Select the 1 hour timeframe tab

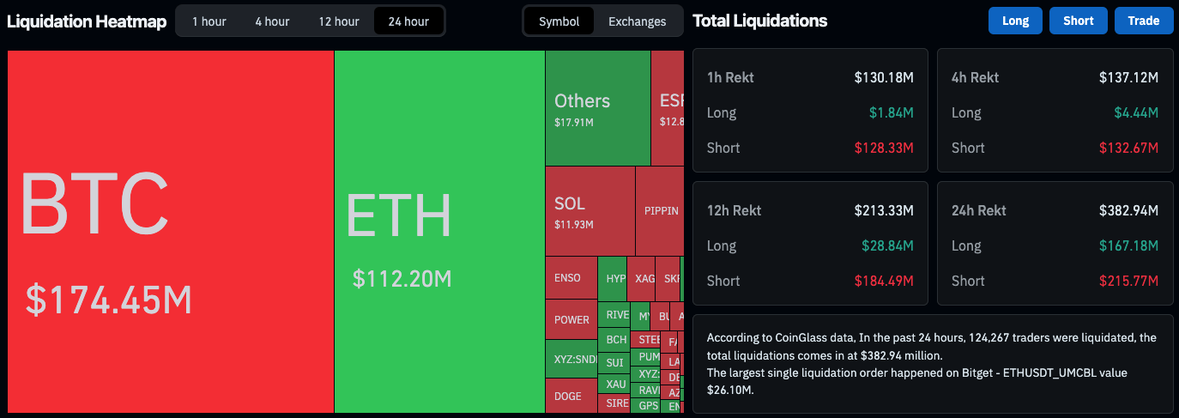(x=209, y=21)
